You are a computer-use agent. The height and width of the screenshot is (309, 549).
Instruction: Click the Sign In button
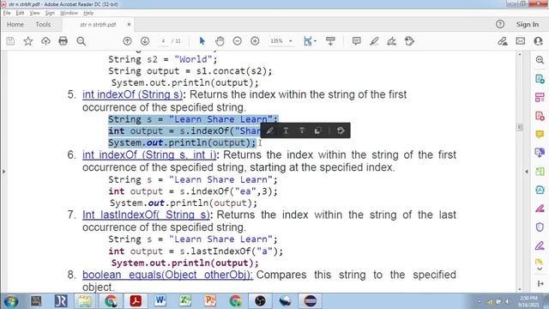point(528,24)
